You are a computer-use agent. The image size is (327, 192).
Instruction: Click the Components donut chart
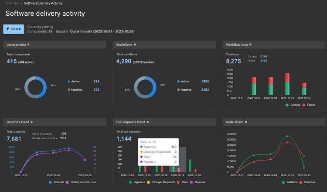click(x=36, y=87)
